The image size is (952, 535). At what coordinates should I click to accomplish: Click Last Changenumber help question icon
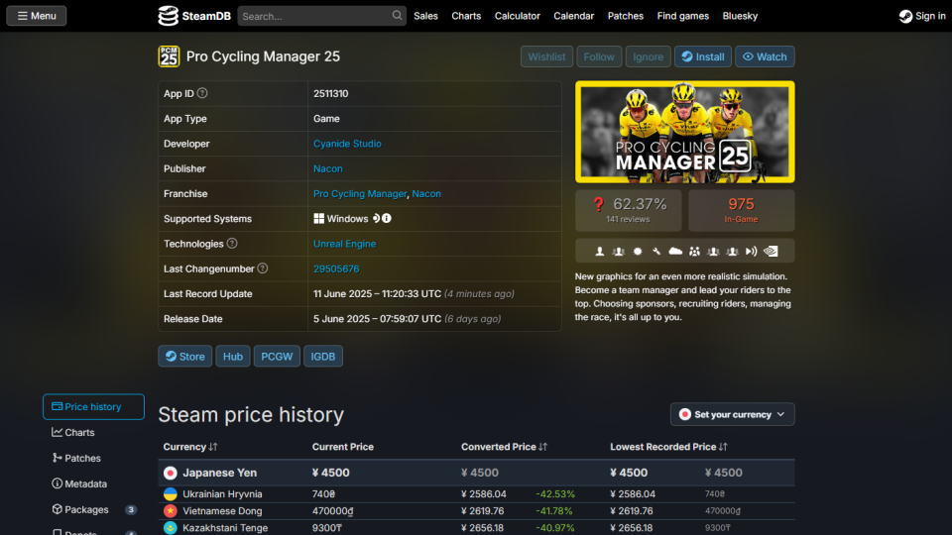tap(262, 268)
